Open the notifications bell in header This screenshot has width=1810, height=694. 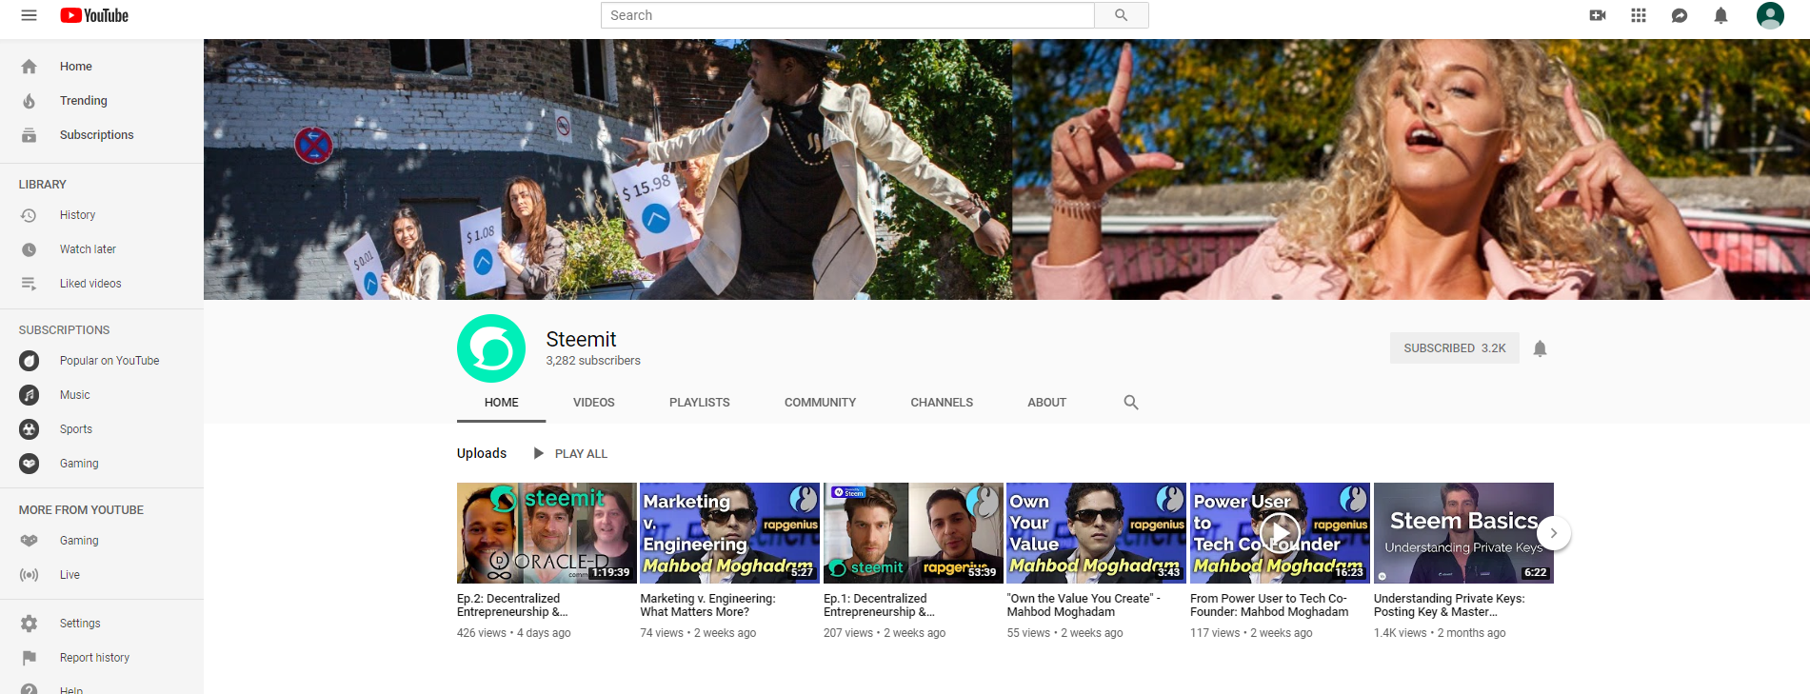click(x=1720, y=15)
